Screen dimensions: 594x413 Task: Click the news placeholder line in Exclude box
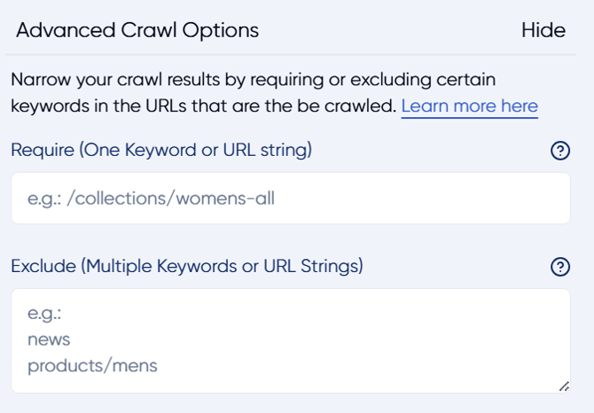coord(49,339)
